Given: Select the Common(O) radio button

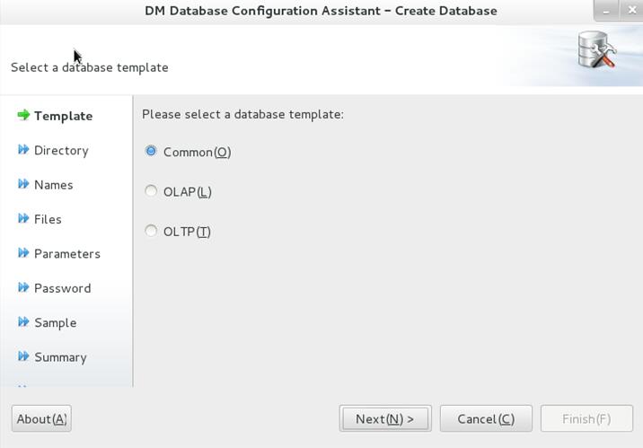Looking at the screenshot, I should click(151, 151).
